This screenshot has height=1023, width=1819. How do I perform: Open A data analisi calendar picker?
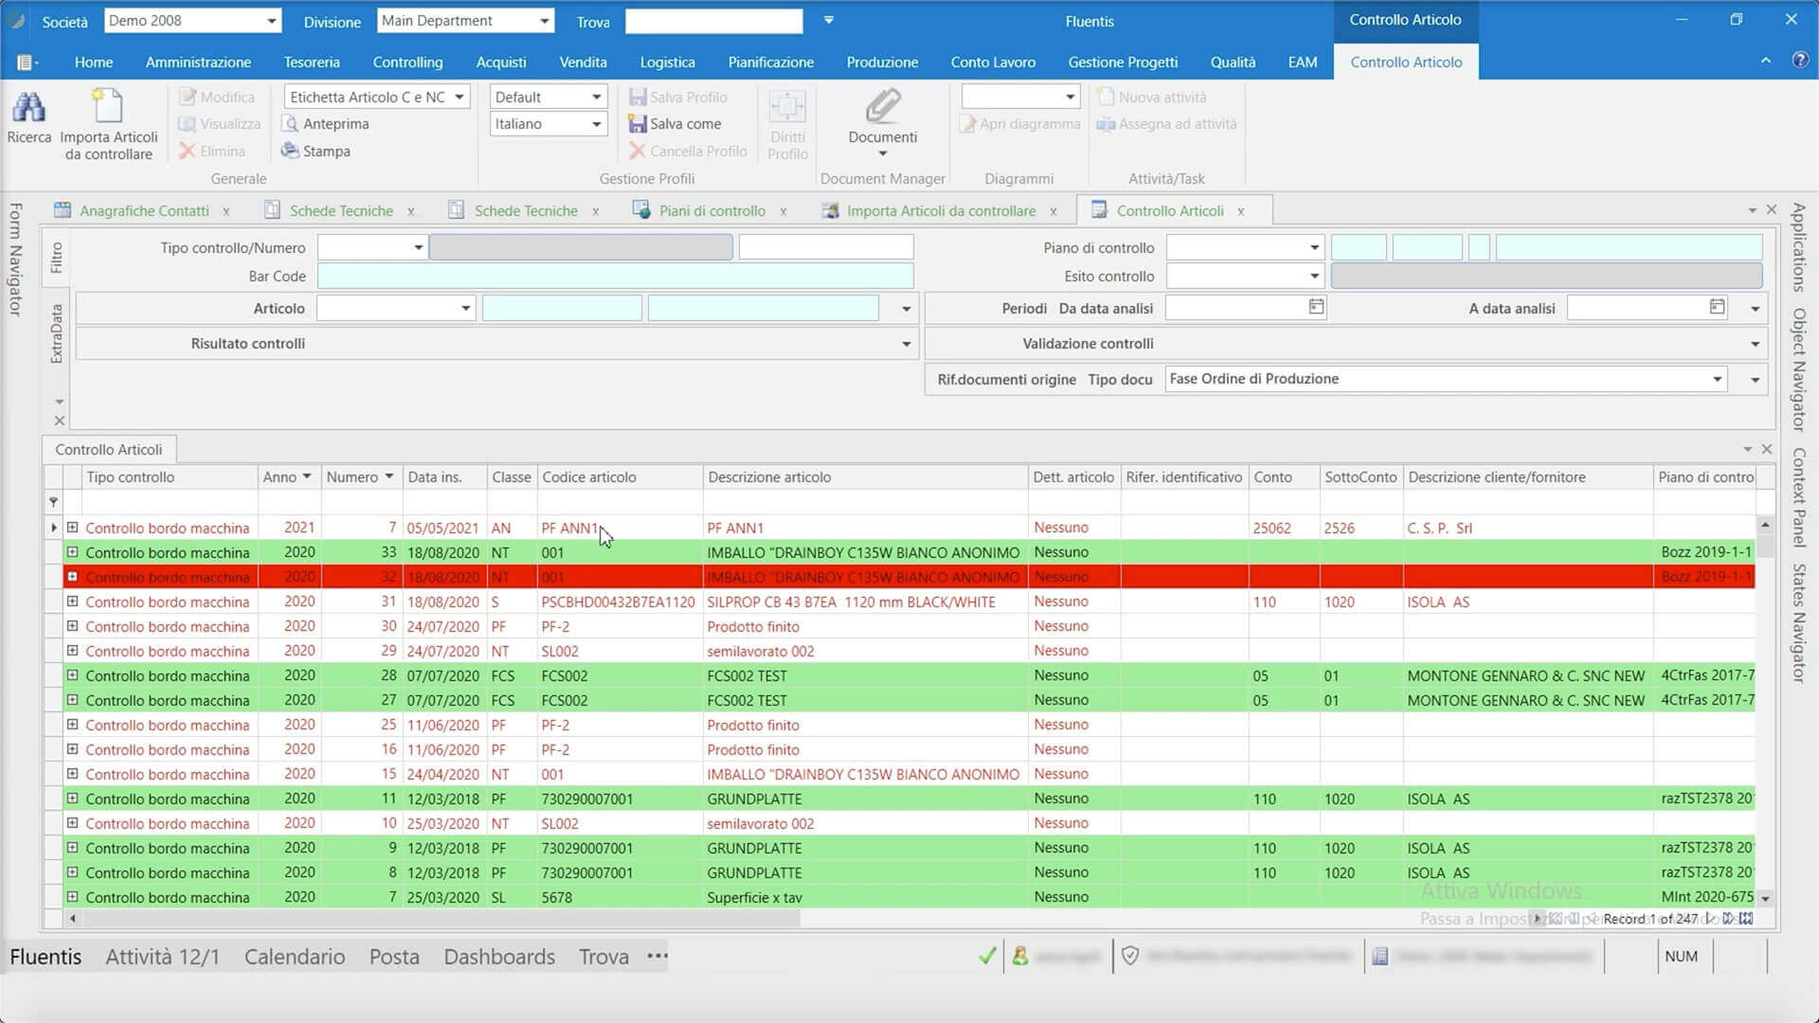pos(1717,306)
